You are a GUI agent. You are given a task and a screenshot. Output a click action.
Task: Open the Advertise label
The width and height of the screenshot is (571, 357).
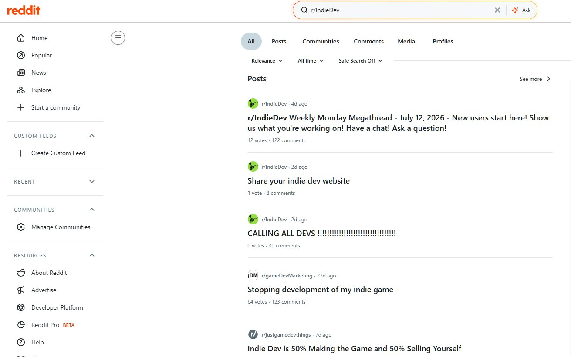click(44, 290)
